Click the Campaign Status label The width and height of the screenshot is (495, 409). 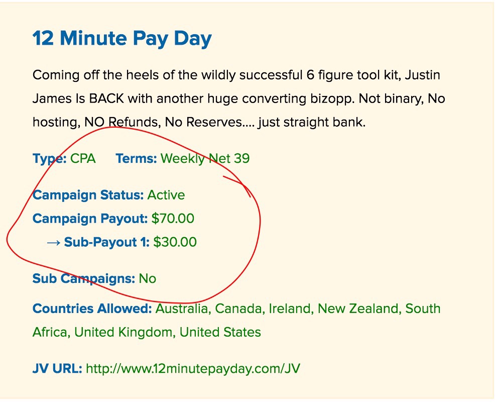[88, 195]
